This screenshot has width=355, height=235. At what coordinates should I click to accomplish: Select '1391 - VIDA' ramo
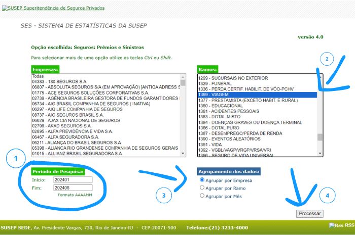258,145
